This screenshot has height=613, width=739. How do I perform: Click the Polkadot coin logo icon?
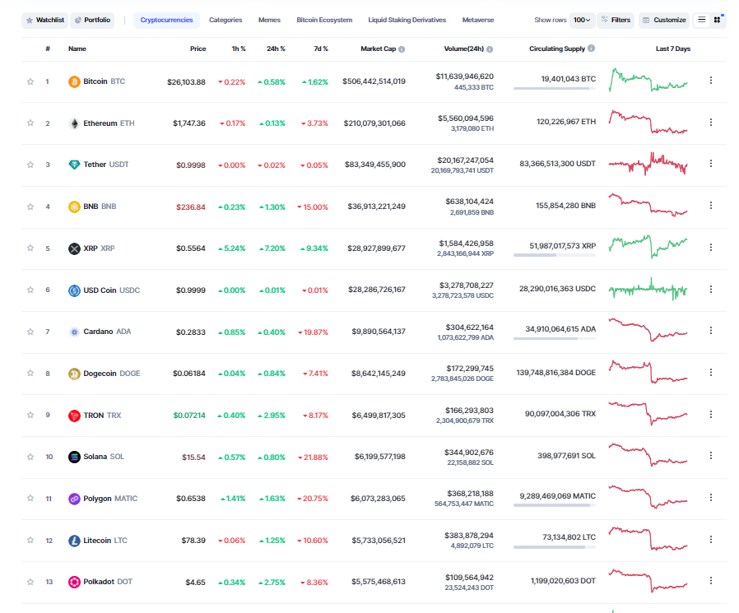coord(74,582)
